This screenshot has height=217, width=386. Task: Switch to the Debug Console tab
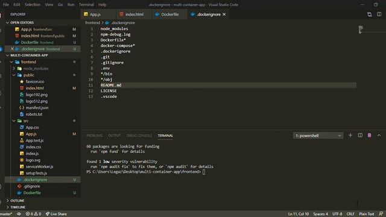[x=139, y=136]
